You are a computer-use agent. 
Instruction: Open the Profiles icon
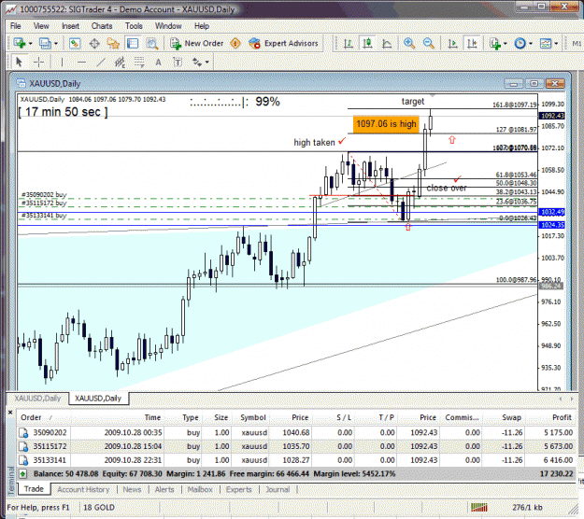coord(45,44)
